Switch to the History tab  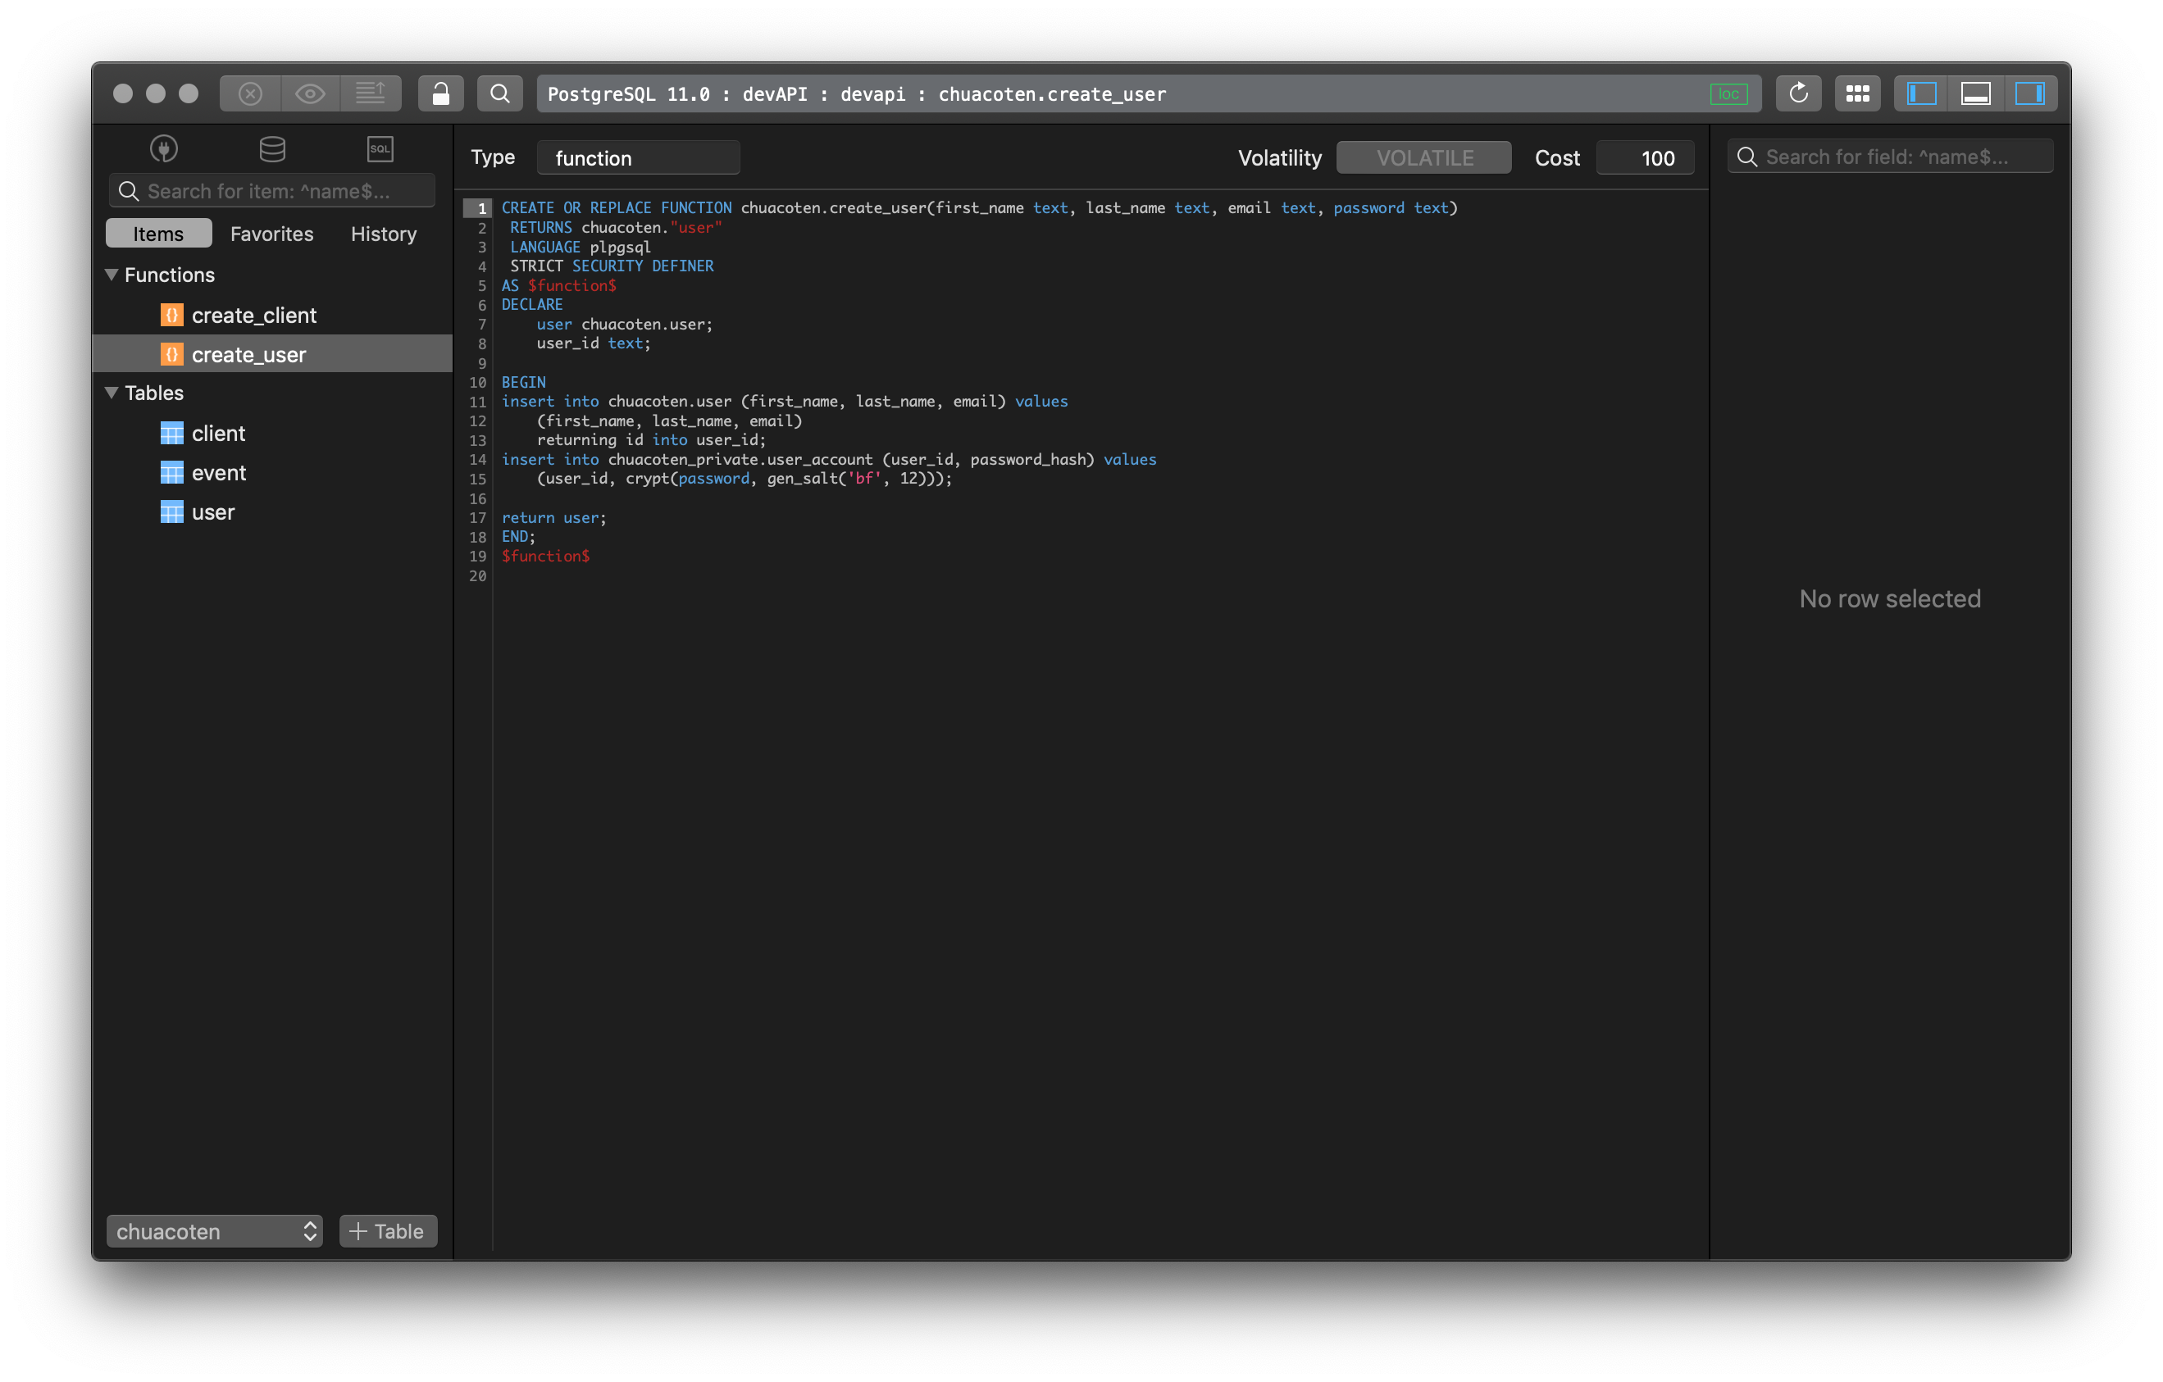tap(383, 234)
